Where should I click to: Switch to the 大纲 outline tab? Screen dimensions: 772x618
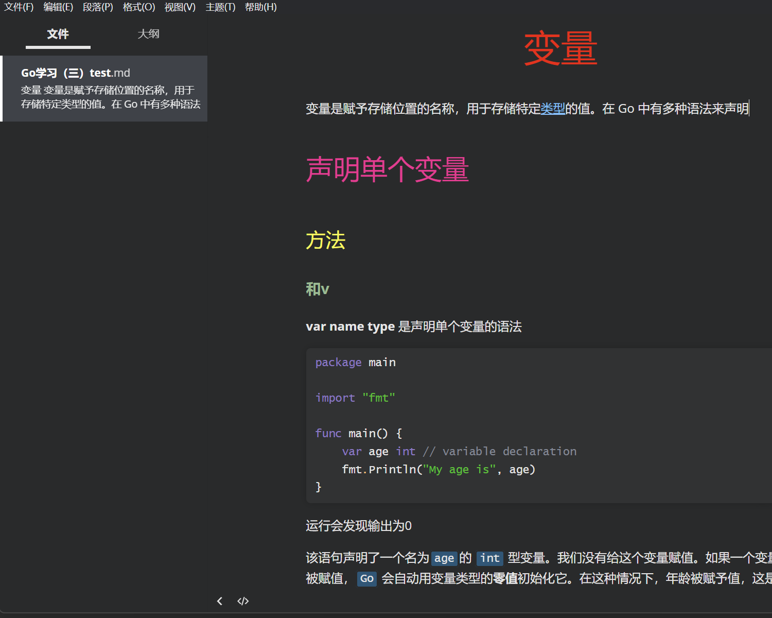point(148,34)
